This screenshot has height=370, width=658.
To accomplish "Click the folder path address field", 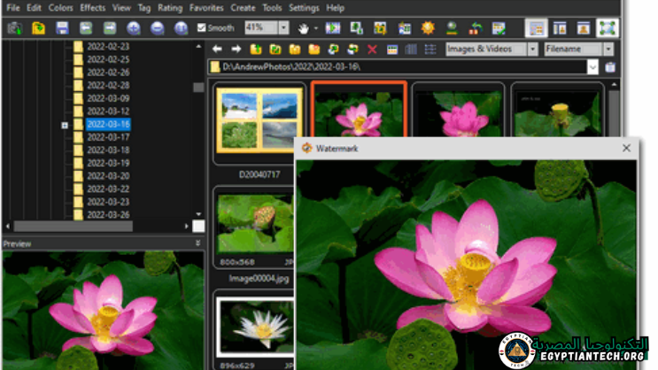I will point(398,67).
